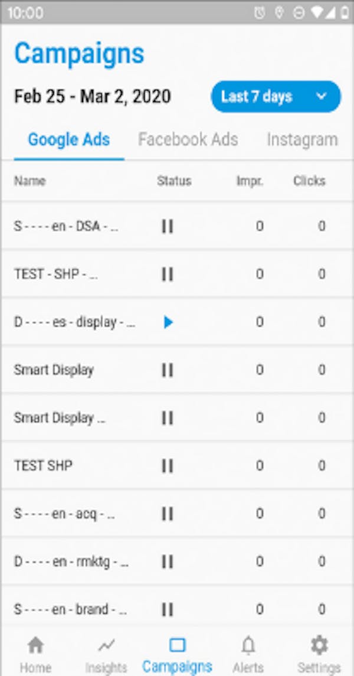Toggle play status of D - es - display campaign
Viewport: 354px width, 676px height.
[x=168, y=322]
